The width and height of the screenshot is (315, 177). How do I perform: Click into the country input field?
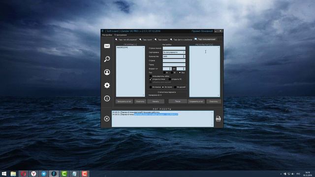tap(174, 60)
